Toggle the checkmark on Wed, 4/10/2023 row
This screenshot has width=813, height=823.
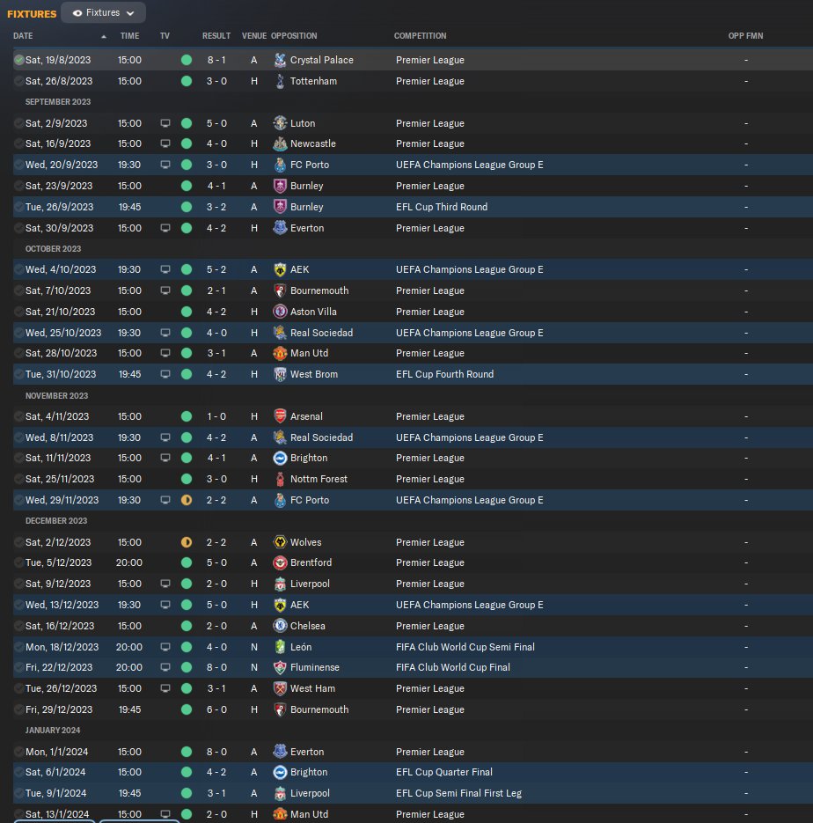[18, 269]
